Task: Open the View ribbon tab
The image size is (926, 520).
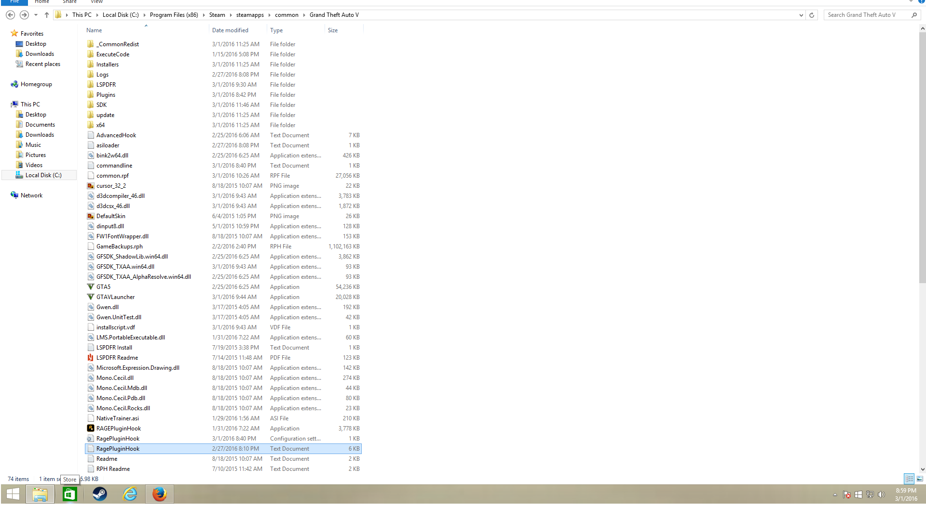Action: coord(96,1)
